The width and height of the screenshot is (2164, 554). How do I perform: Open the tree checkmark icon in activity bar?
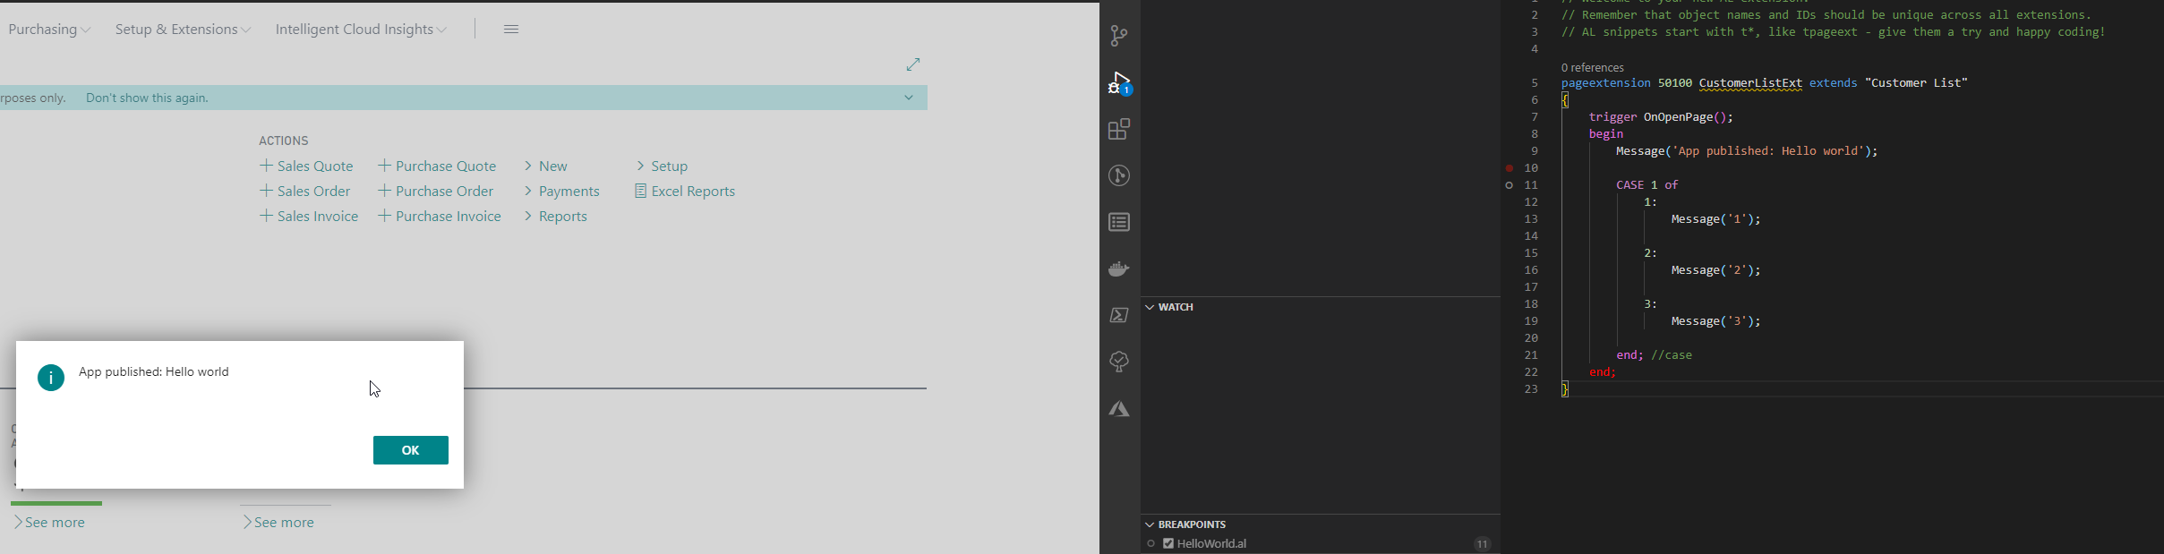click(x=1119, y=362)
